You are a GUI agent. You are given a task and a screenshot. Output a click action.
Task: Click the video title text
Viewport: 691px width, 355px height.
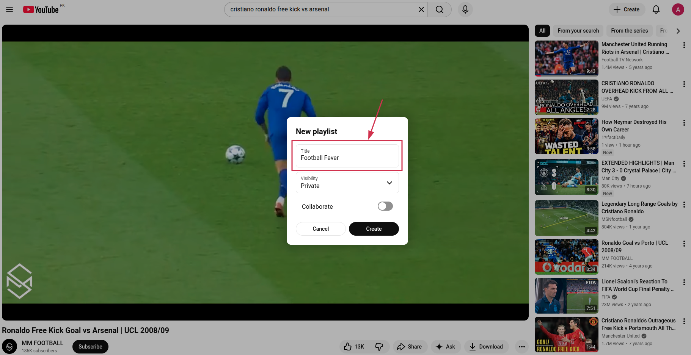85,330
